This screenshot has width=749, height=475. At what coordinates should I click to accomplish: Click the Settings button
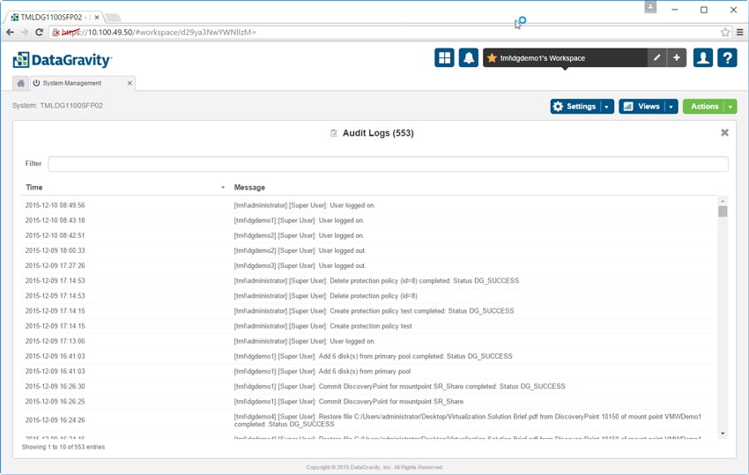575,107
